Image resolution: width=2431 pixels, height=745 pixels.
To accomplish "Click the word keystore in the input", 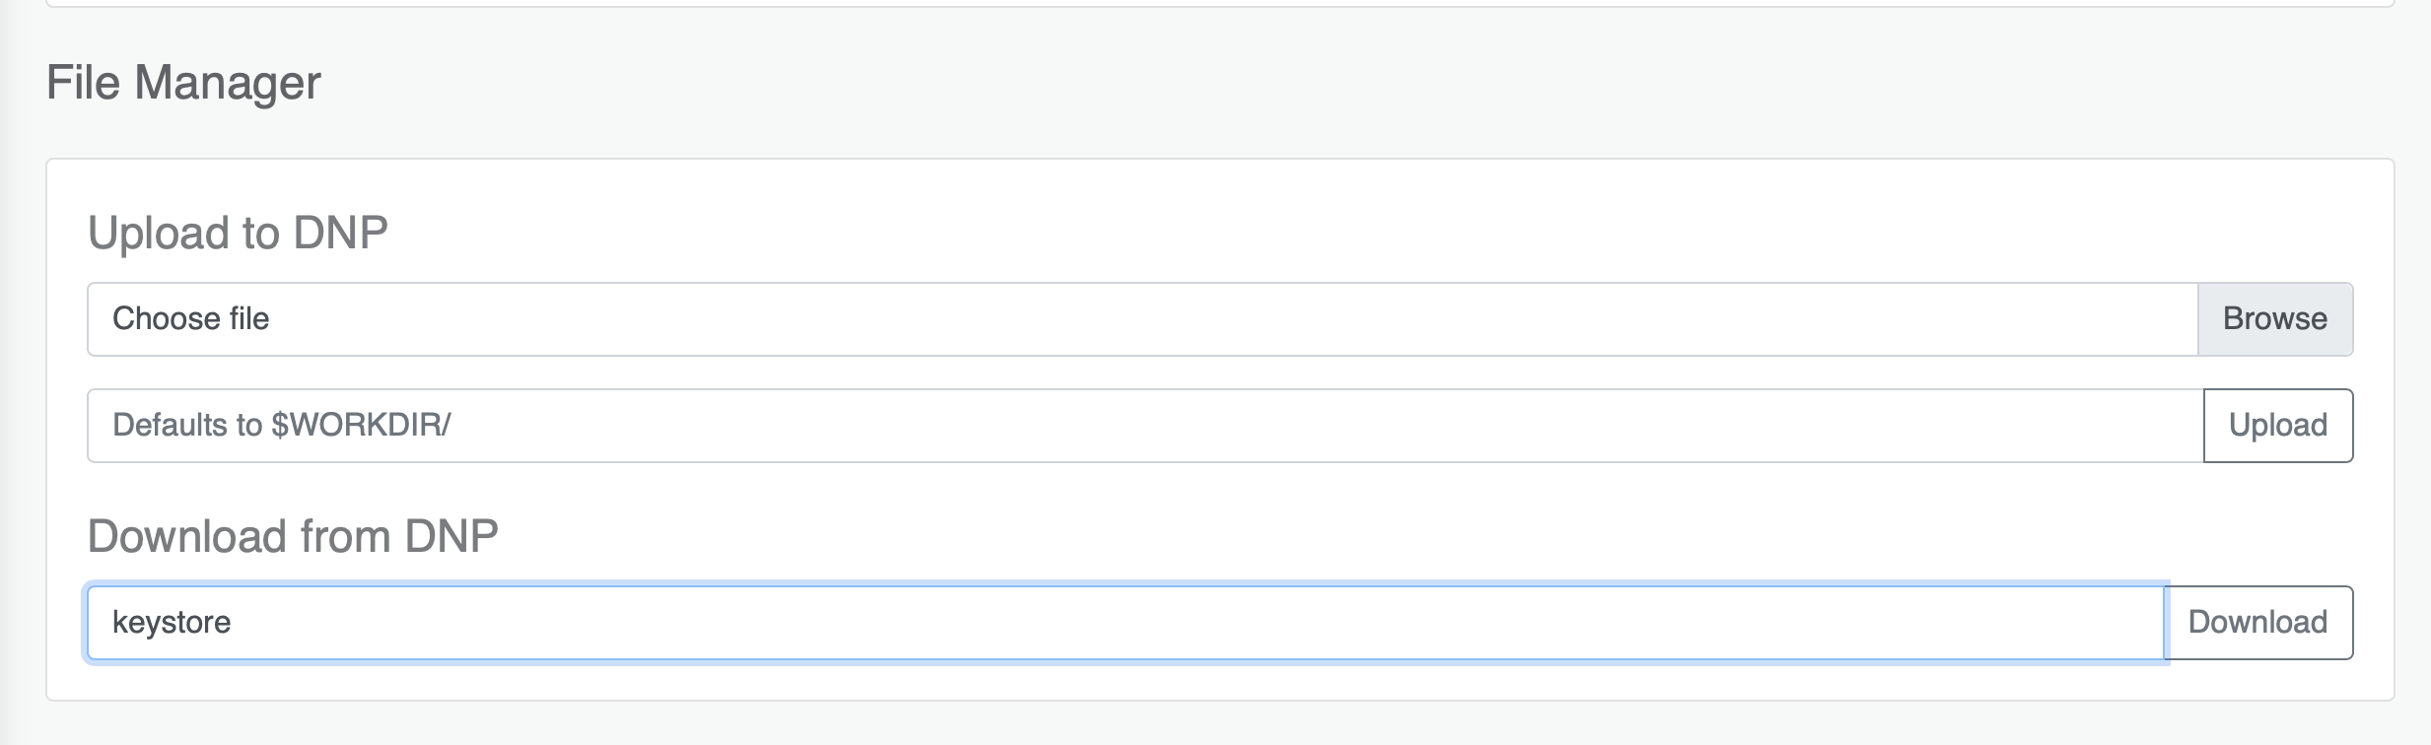I will point(172,623).
